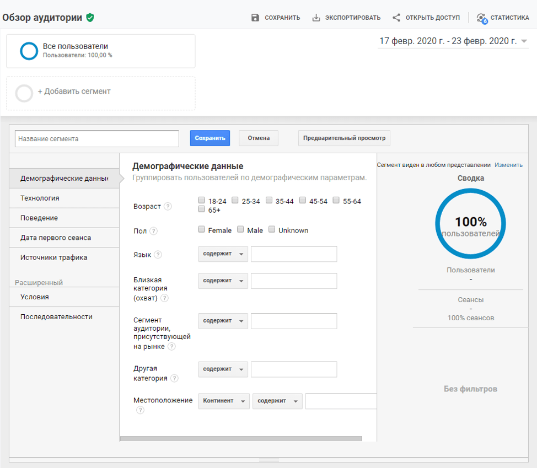
Task: Focus the Близкая категория value field
Action: pyautogui.click(x=294, y=281)
